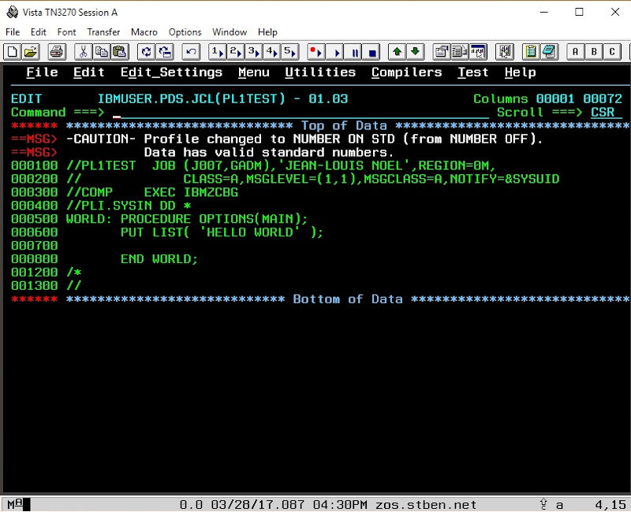
Task: Open the Transfer menu
Action: point(103,32)
